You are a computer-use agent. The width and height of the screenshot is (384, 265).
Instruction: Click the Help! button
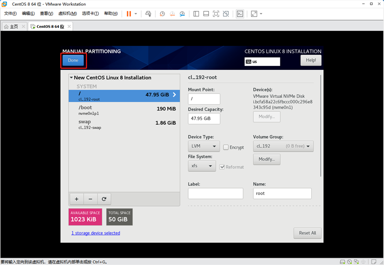coord(311,60)
